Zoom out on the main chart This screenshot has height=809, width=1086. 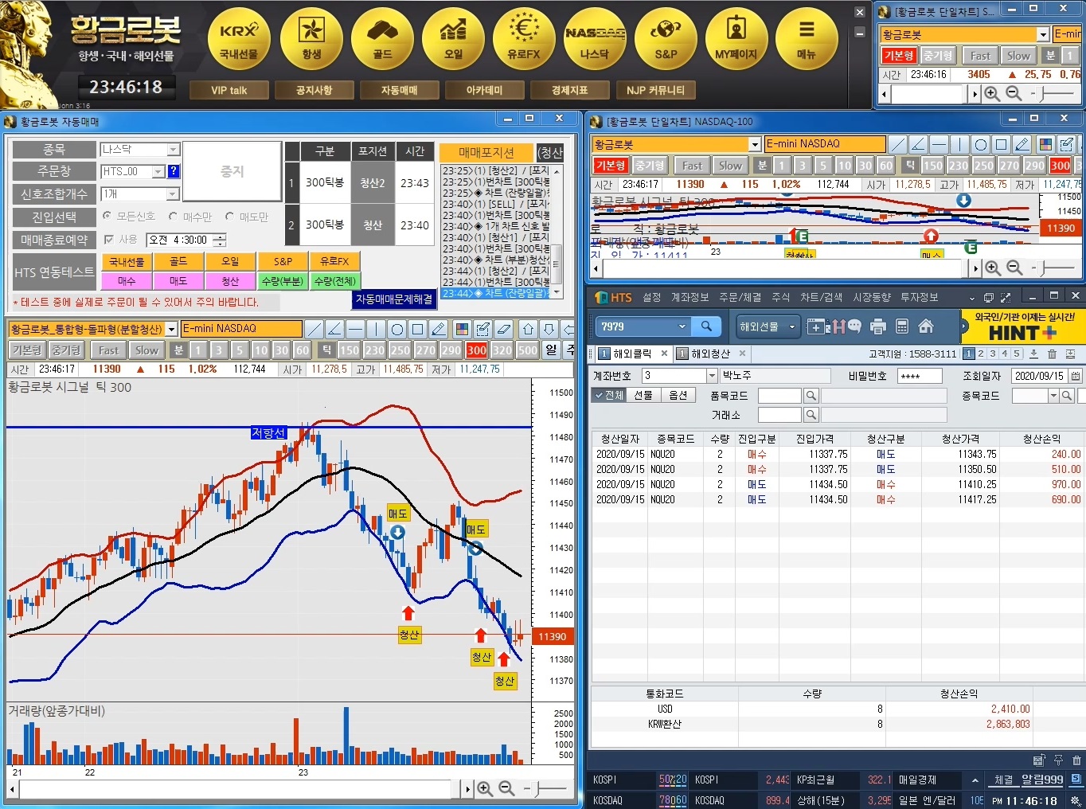[x=506, y=788]
